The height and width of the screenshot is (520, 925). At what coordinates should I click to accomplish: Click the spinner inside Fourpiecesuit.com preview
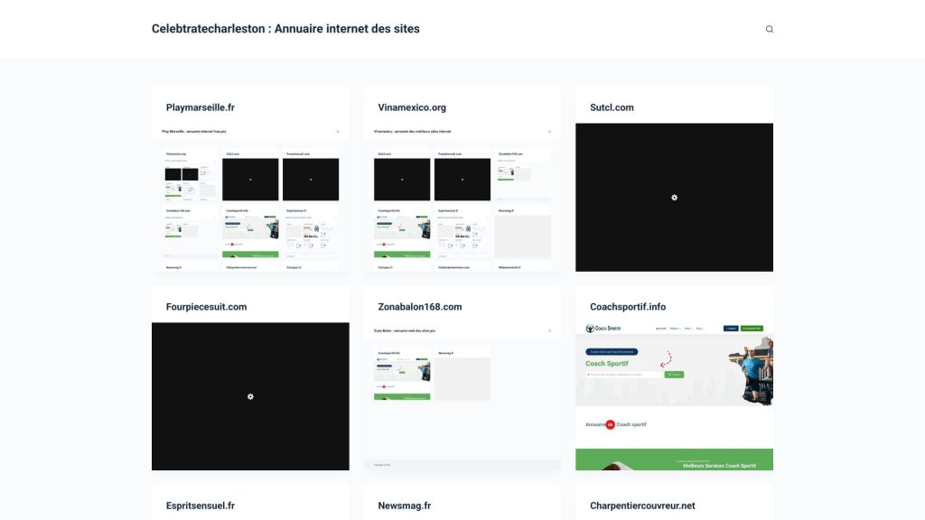pyautogui.click(x=250, y=396)
